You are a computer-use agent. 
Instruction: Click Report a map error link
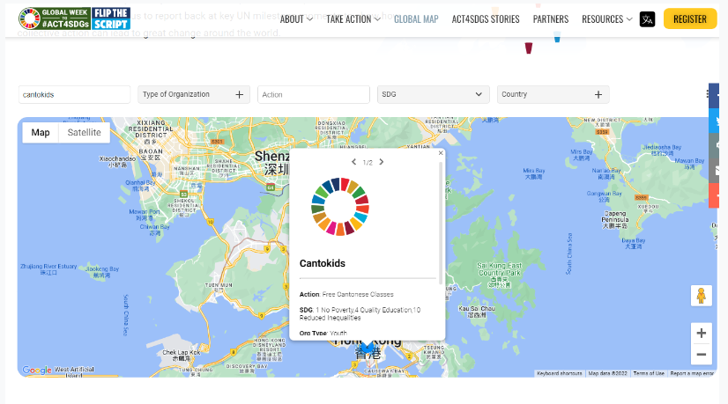[692, 373]
